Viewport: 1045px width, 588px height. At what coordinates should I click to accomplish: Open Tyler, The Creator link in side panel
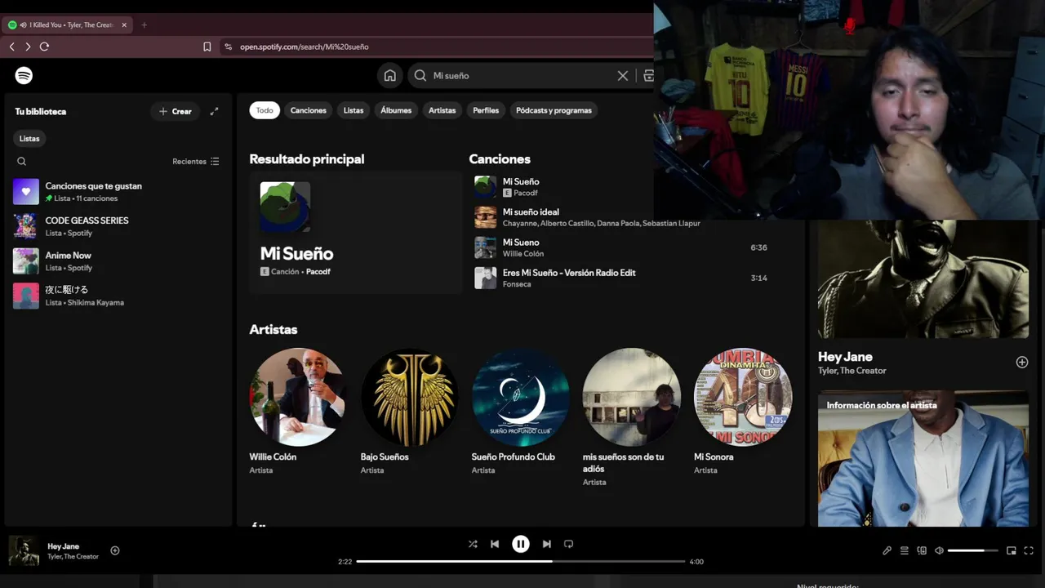click(852, 371)
